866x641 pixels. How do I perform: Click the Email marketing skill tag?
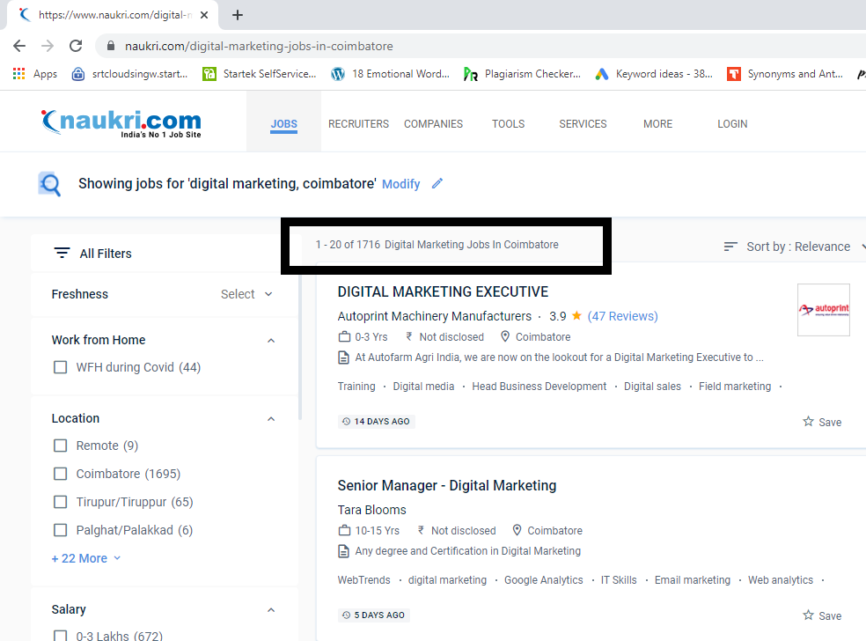[x=693, y=579]
